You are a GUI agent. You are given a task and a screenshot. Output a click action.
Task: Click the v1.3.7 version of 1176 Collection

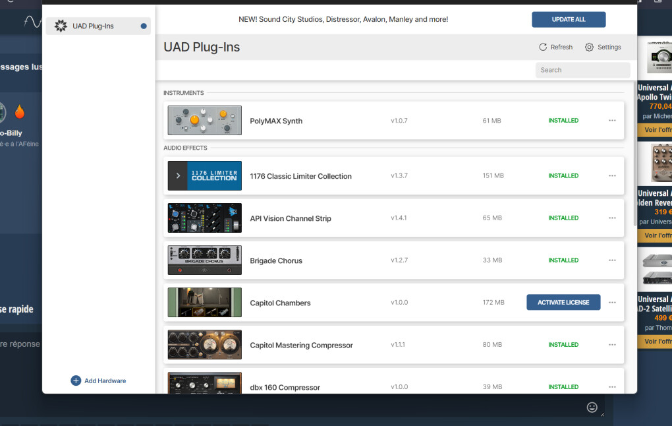click(399, 176)
